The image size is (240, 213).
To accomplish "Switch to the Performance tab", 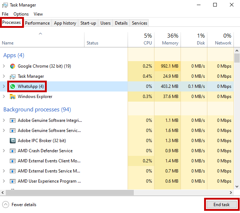I will pyautogui.click(x=37, y=23).
